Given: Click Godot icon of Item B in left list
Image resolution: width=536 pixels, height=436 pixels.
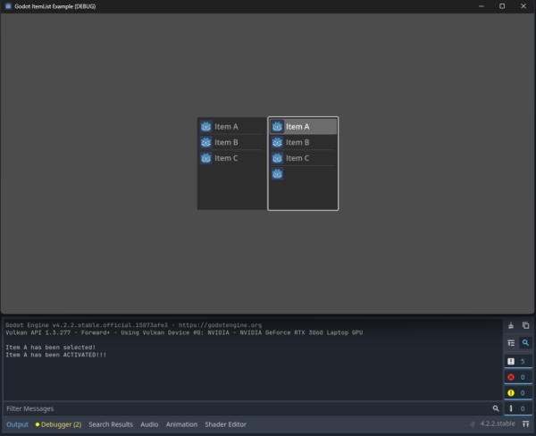Looking at the screenshot, I should [205, 142].
